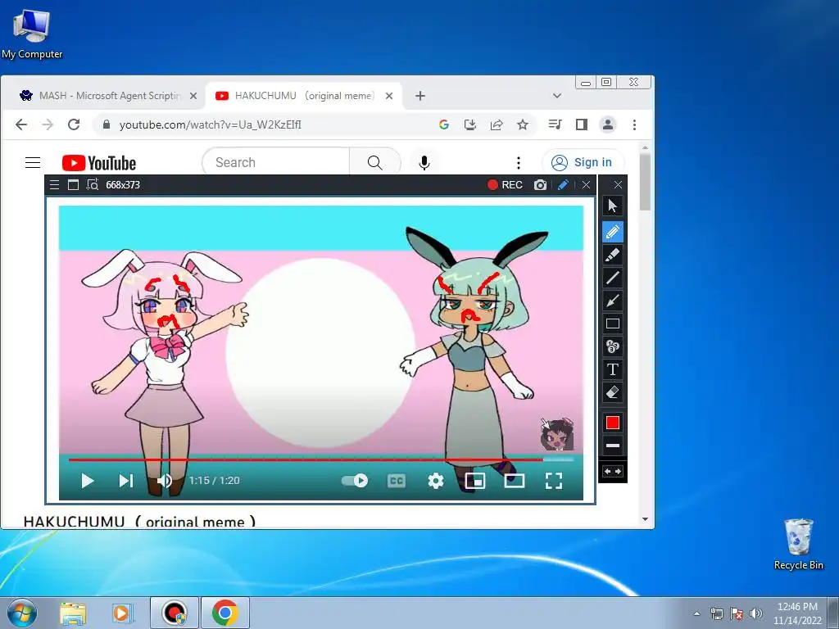The width and height of the screenshot is (839, 629).
Task: Click the address bar URL
Action: click(x=211, y=124)
